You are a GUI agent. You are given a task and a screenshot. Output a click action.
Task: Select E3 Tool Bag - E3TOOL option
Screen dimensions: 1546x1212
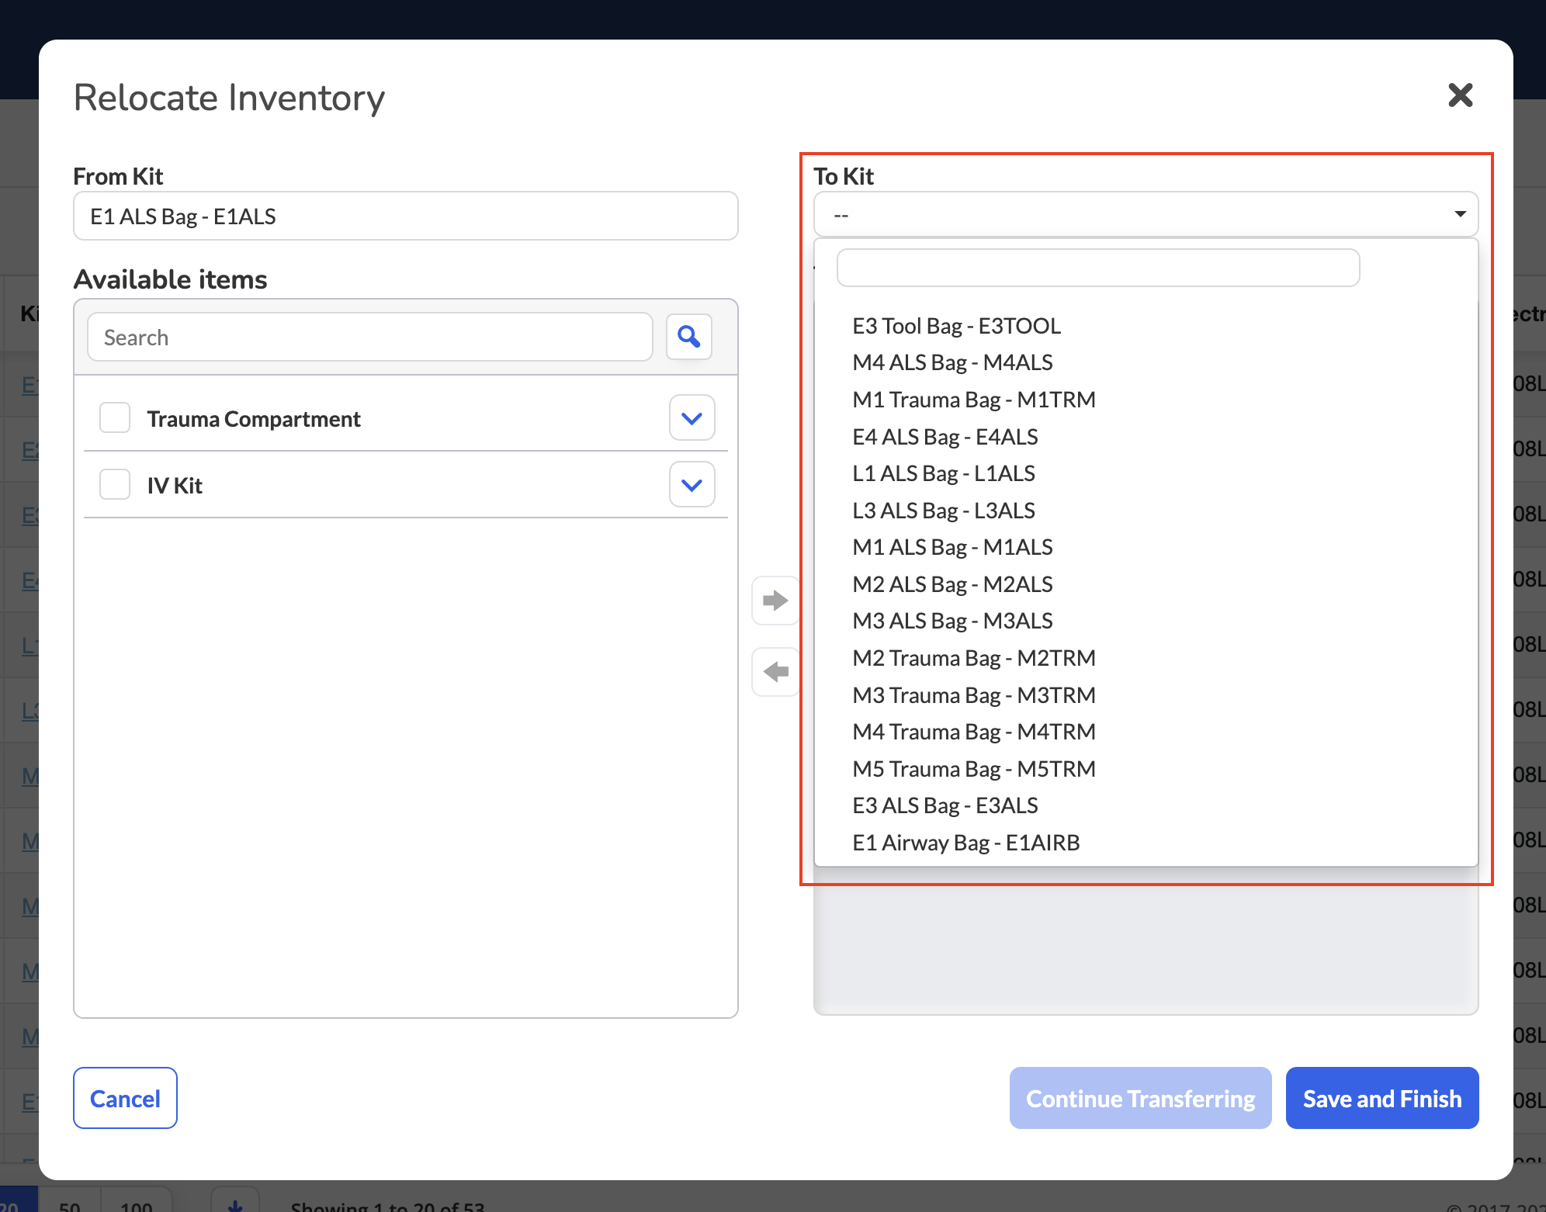tap(956, 326)
